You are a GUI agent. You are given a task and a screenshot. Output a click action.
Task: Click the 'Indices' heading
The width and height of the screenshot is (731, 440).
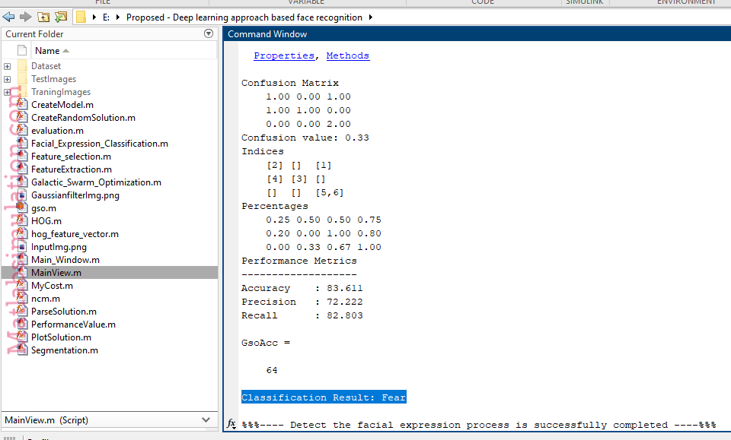click(263, 151)
